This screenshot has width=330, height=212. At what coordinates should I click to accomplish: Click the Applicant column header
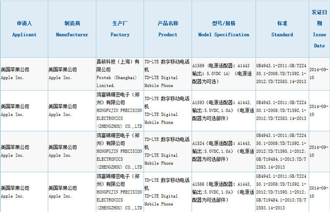(24, 29)
